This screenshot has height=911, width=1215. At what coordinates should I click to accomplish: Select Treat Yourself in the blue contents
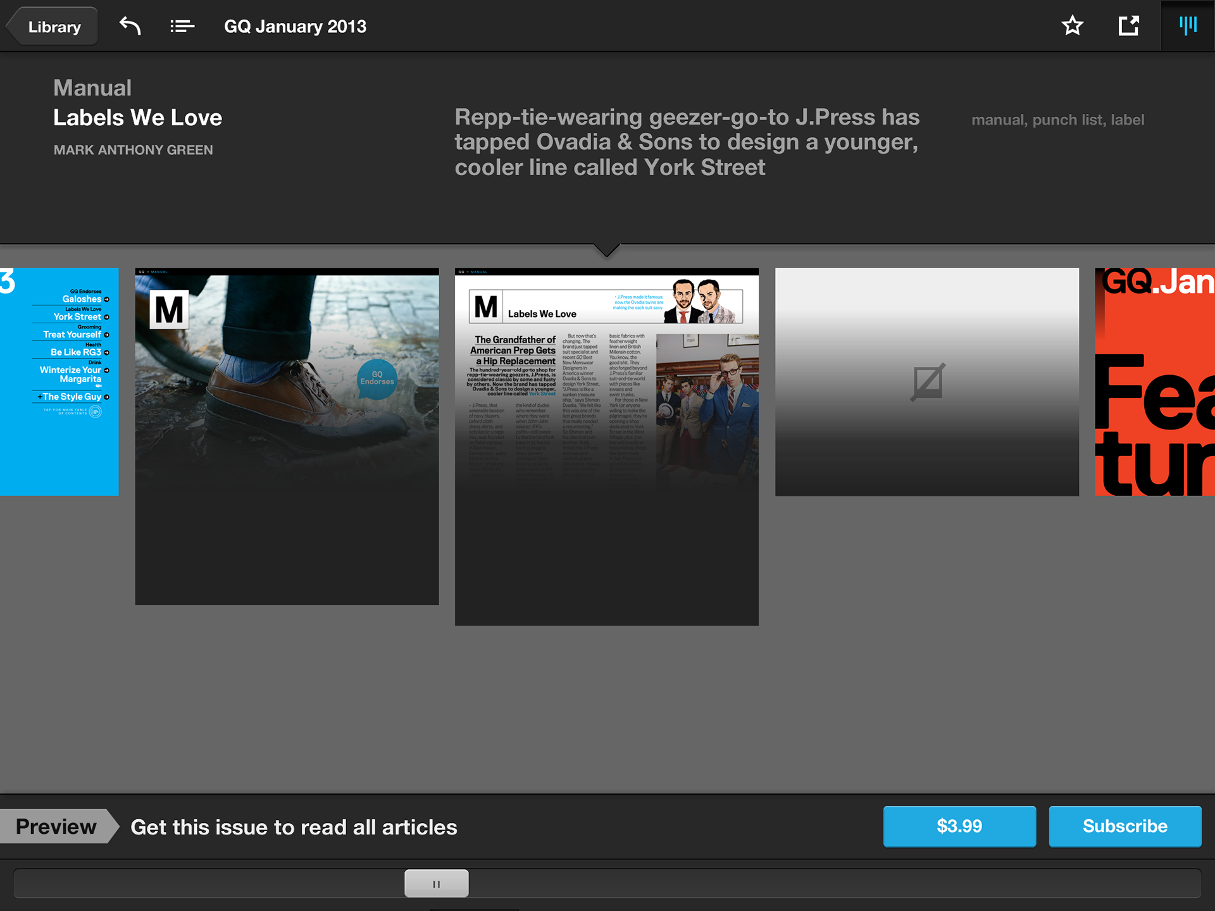[x=72, y=335]
